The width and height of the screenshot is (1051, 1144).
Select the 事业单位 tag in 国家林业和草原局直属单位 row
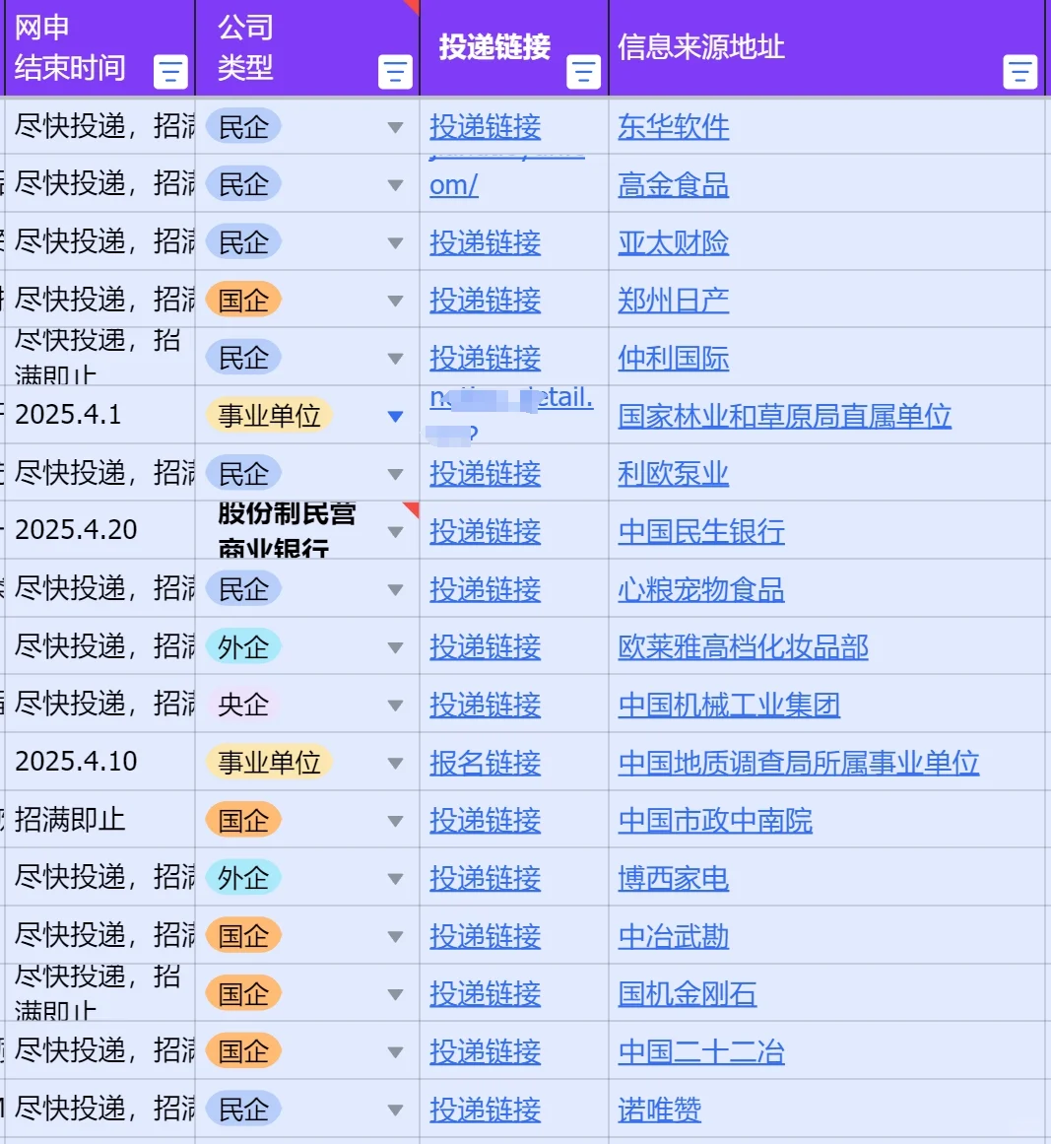[x=269, y=416]
